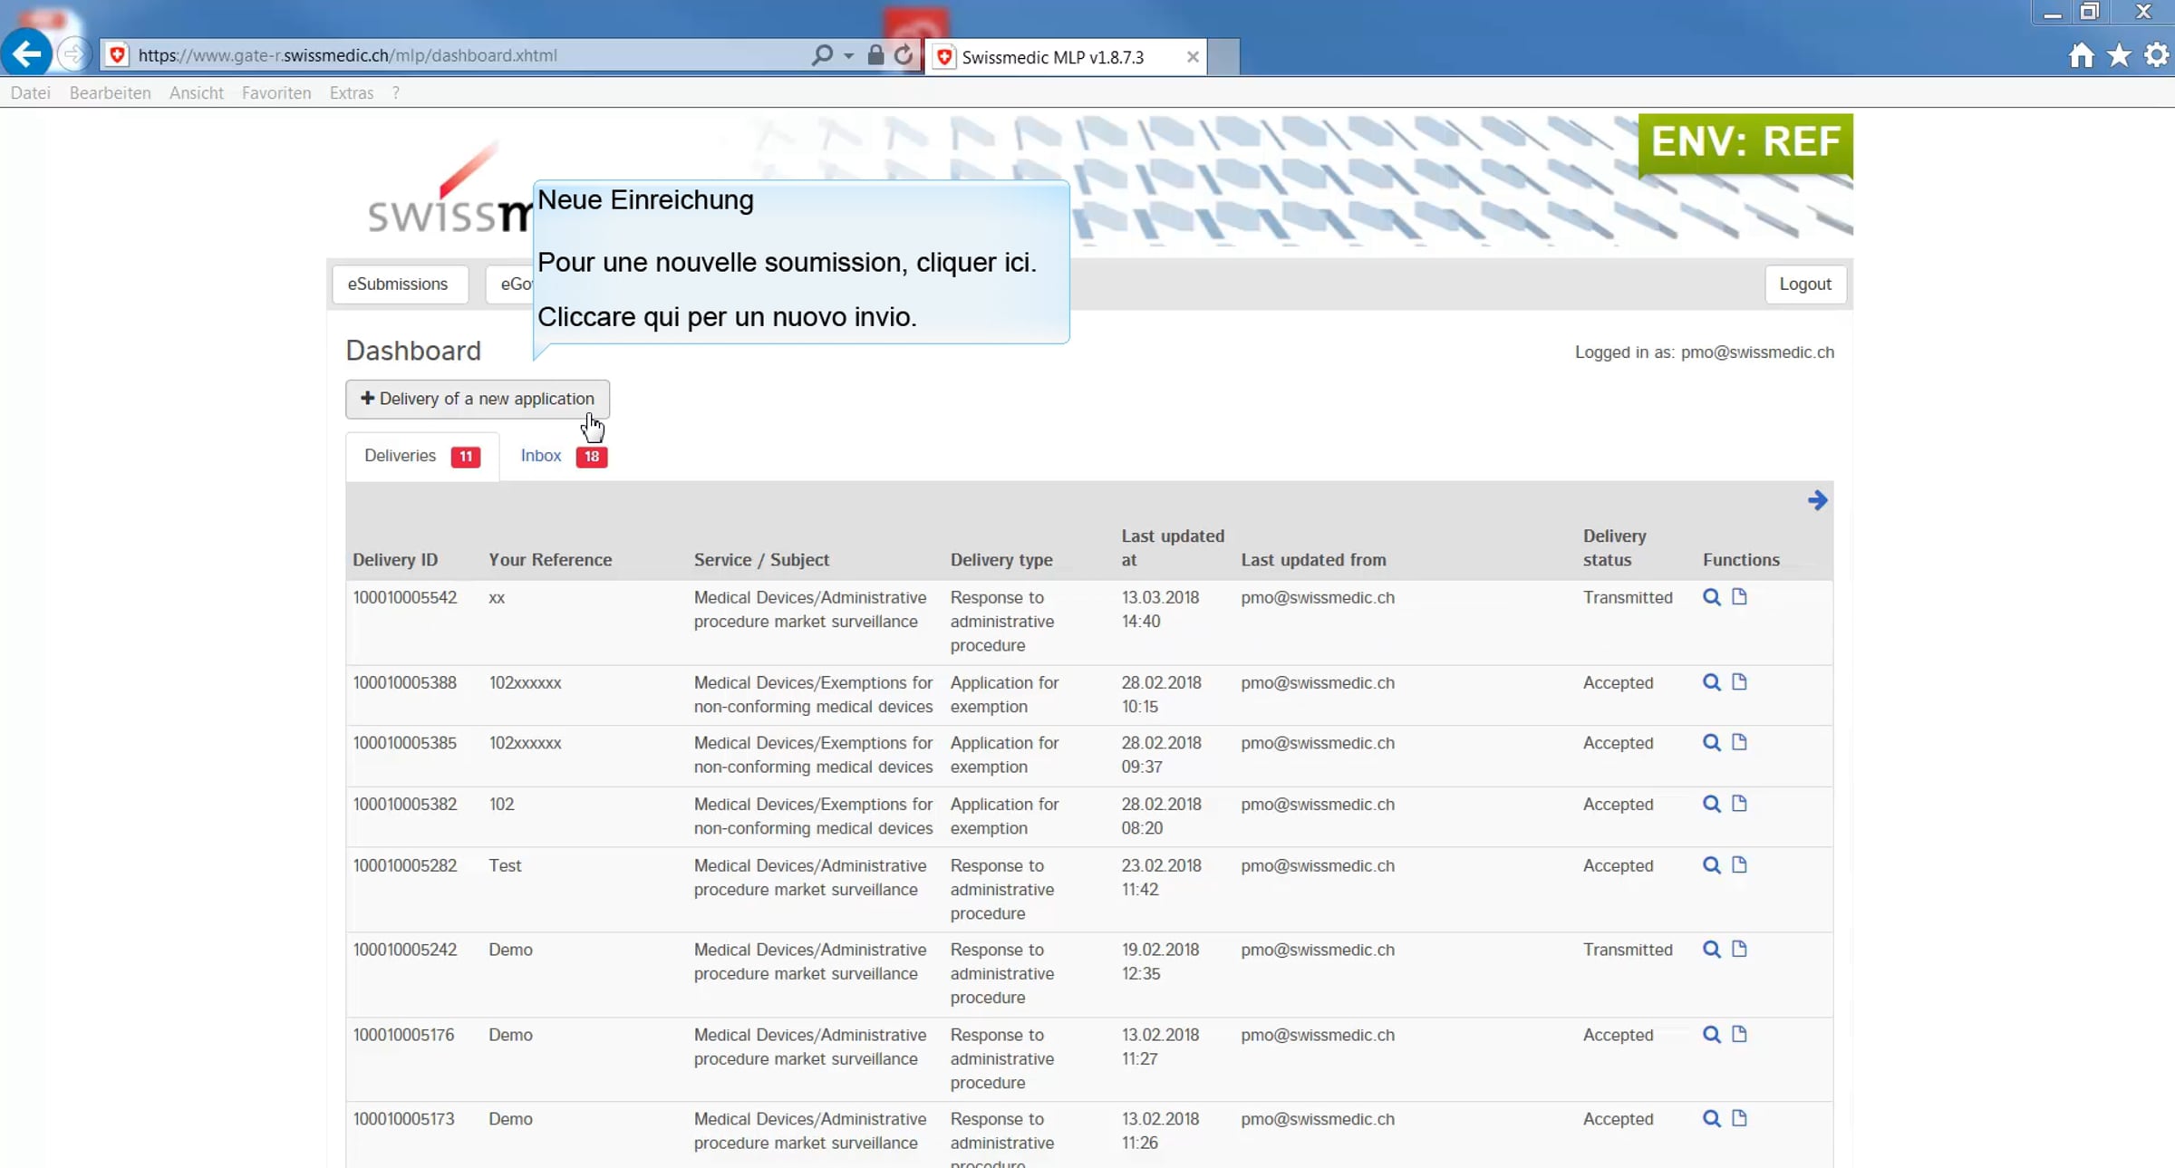Click document icon for delivery 100010005176
The width and height of the screenshot is (2175, 1168).
click(1739, 1034)
